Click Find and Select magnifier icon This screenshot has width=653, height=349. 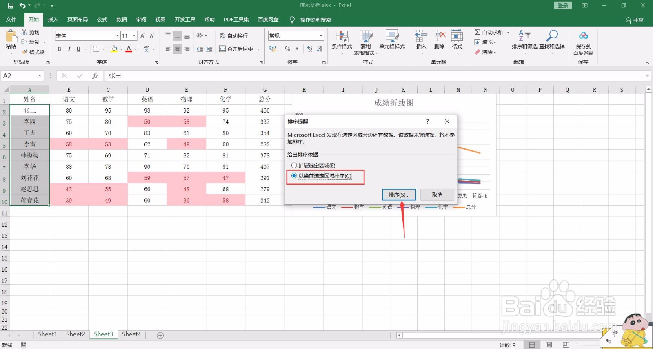click(552, 35)
